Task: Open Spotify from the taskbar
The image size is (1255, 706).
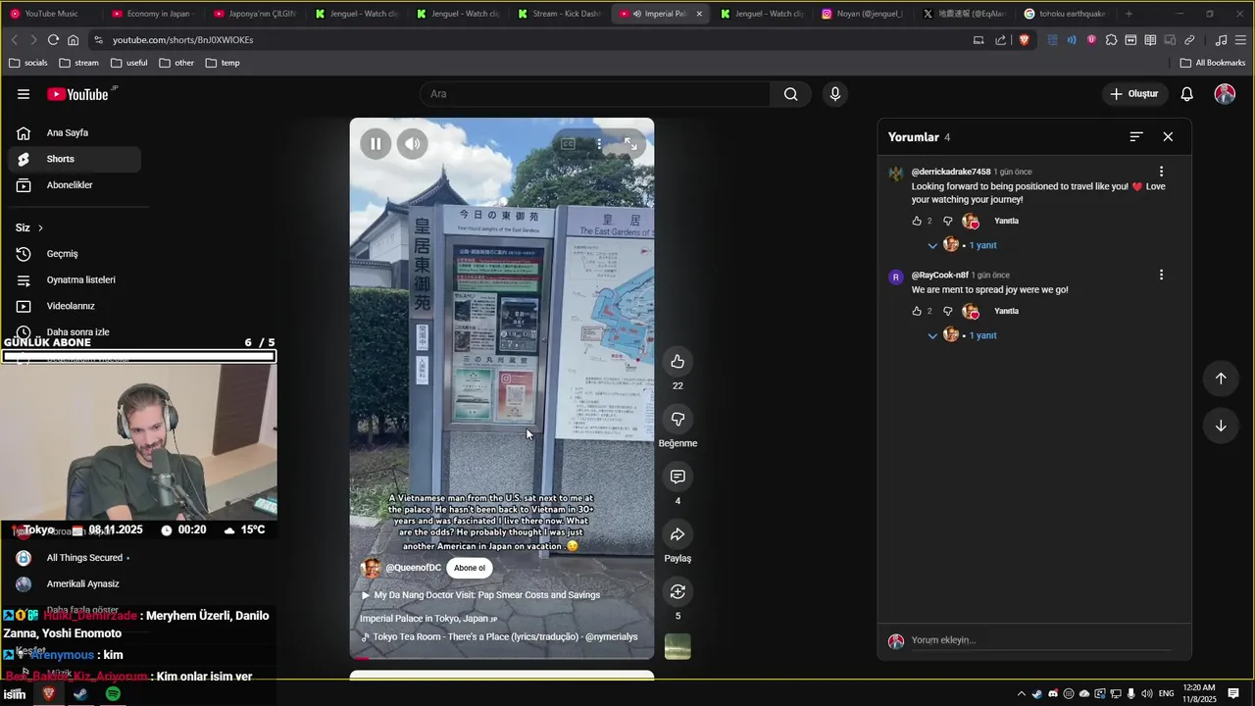Action: click(113, 694)
